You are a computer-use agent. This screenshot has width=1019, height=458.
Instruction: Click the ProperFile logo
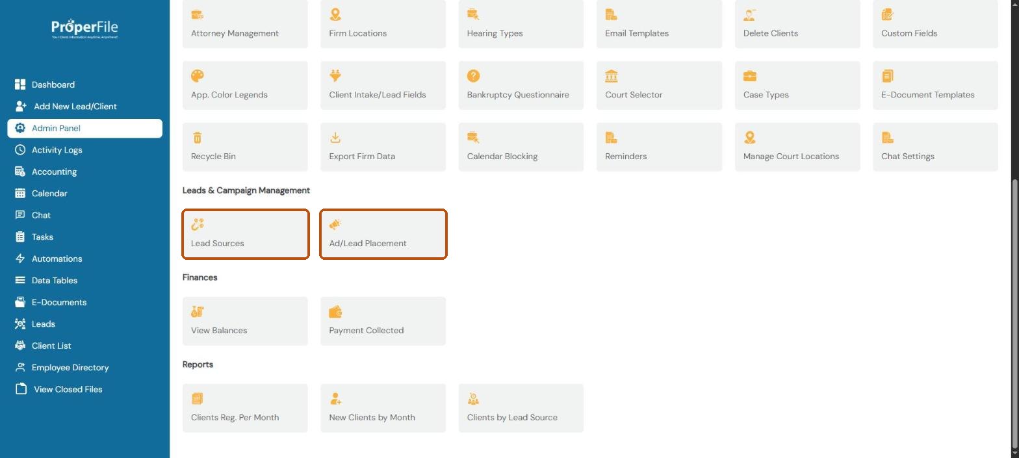(84, 28)
